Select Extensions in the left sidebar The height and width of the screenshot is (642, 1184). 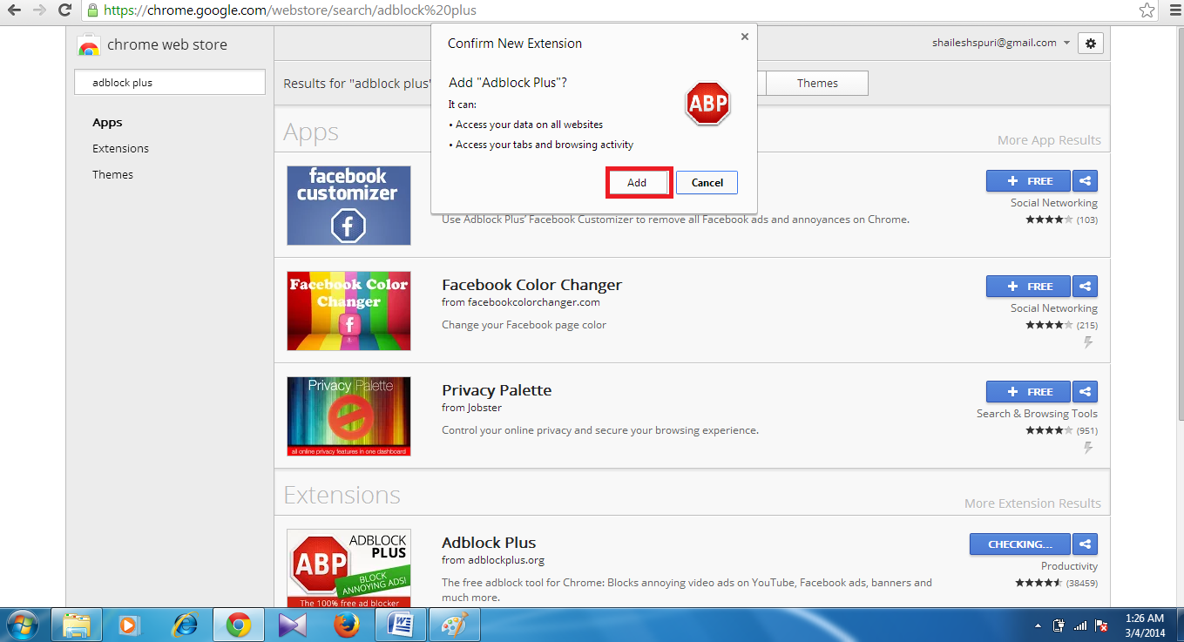click(x=120, y=149)
